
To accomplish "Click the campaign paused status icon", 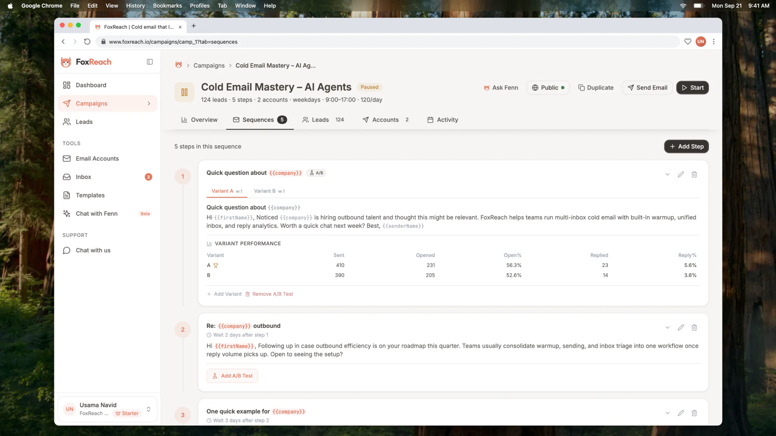I will pyautogui.click(x=184, y=92).
